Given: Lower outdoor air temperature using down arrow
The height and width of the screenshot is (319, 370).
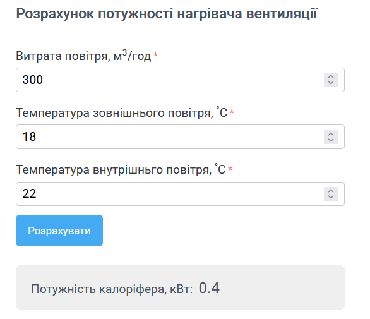Looking at the screenshot, I should [x=331, y=140].
